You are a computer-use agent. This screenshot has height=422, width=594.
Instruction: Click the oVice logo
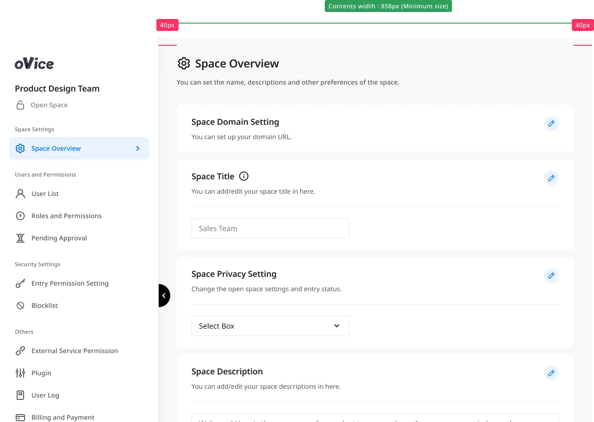click(x=34, y=63)
